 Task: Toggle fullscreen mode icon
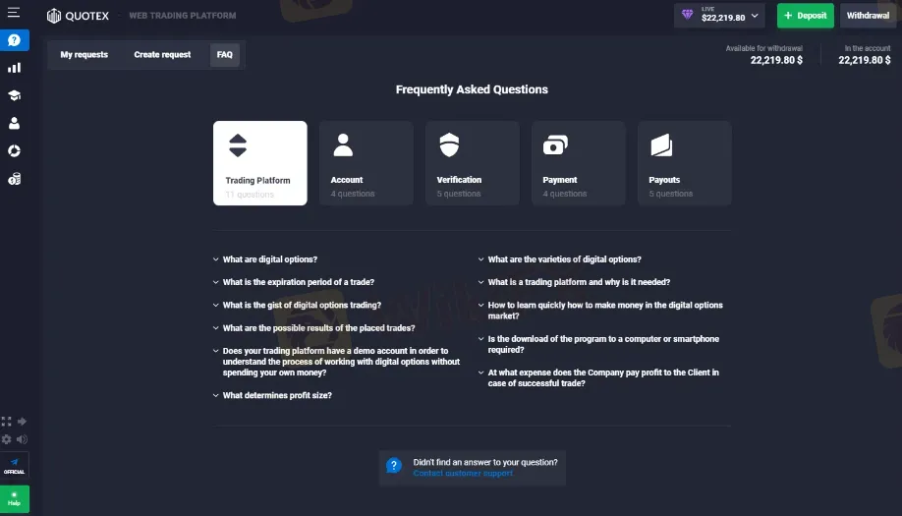click(6, 422)
